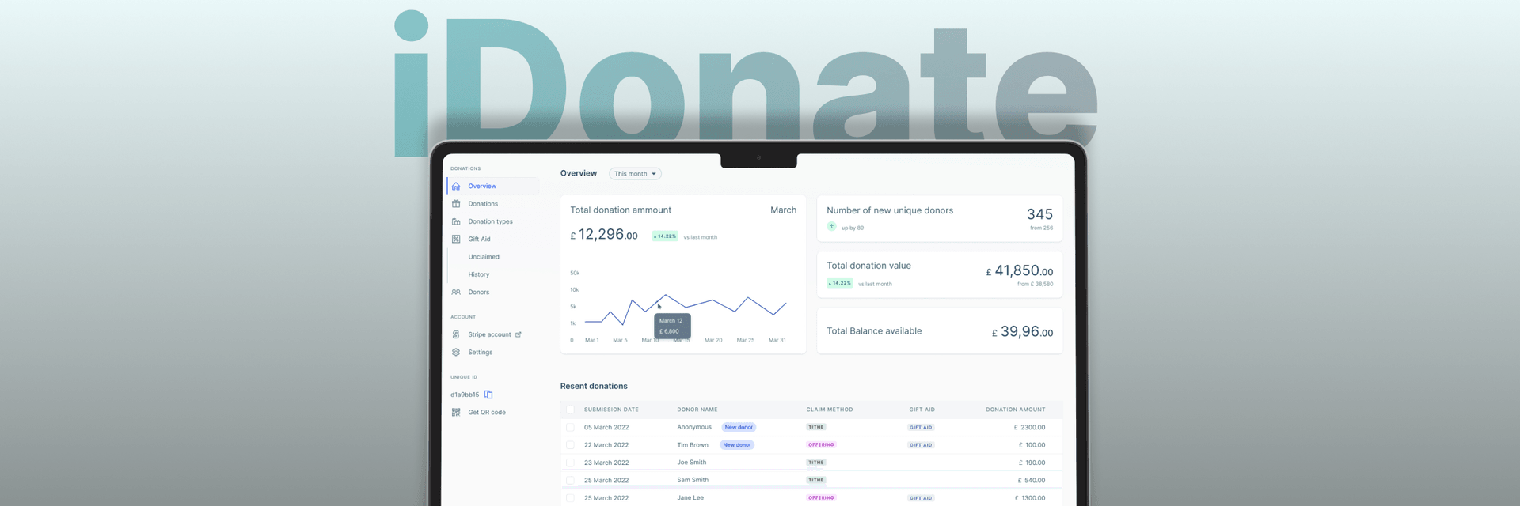Click the March 12 chart tooltip

[x=672, y=326]
